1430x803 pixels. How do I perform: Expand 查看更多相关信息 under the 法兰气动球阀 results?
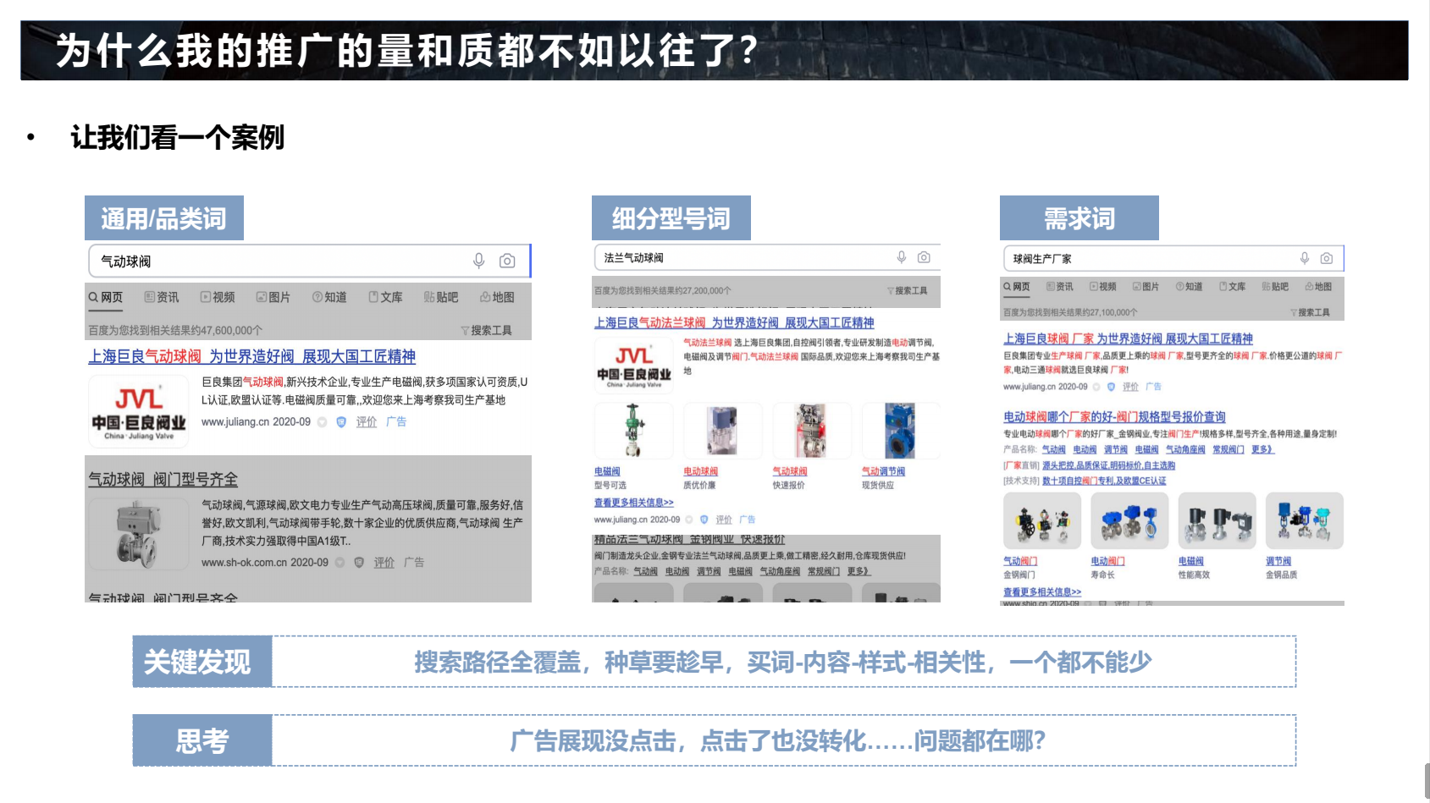click(x=633, y=503)
